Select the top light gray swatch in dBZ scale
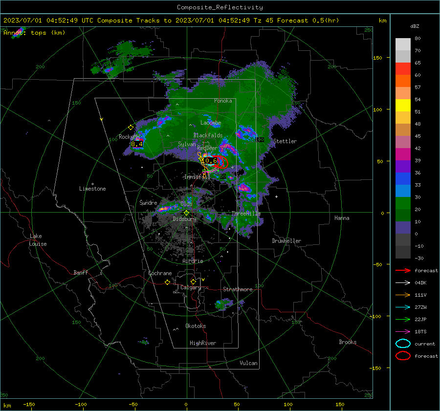This screenshot has height=411, width=440. tap(403, 44)
